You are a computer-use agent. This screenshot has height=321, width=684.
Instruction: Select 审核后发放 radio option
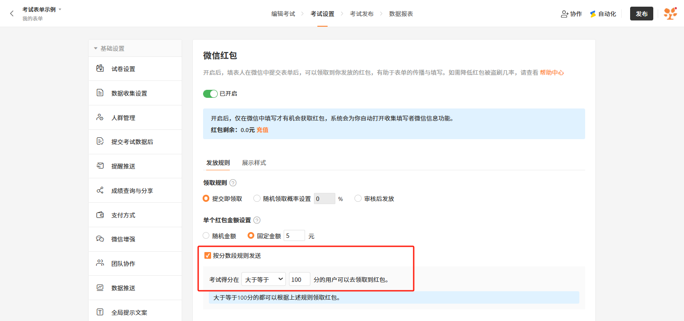(358, 198)
